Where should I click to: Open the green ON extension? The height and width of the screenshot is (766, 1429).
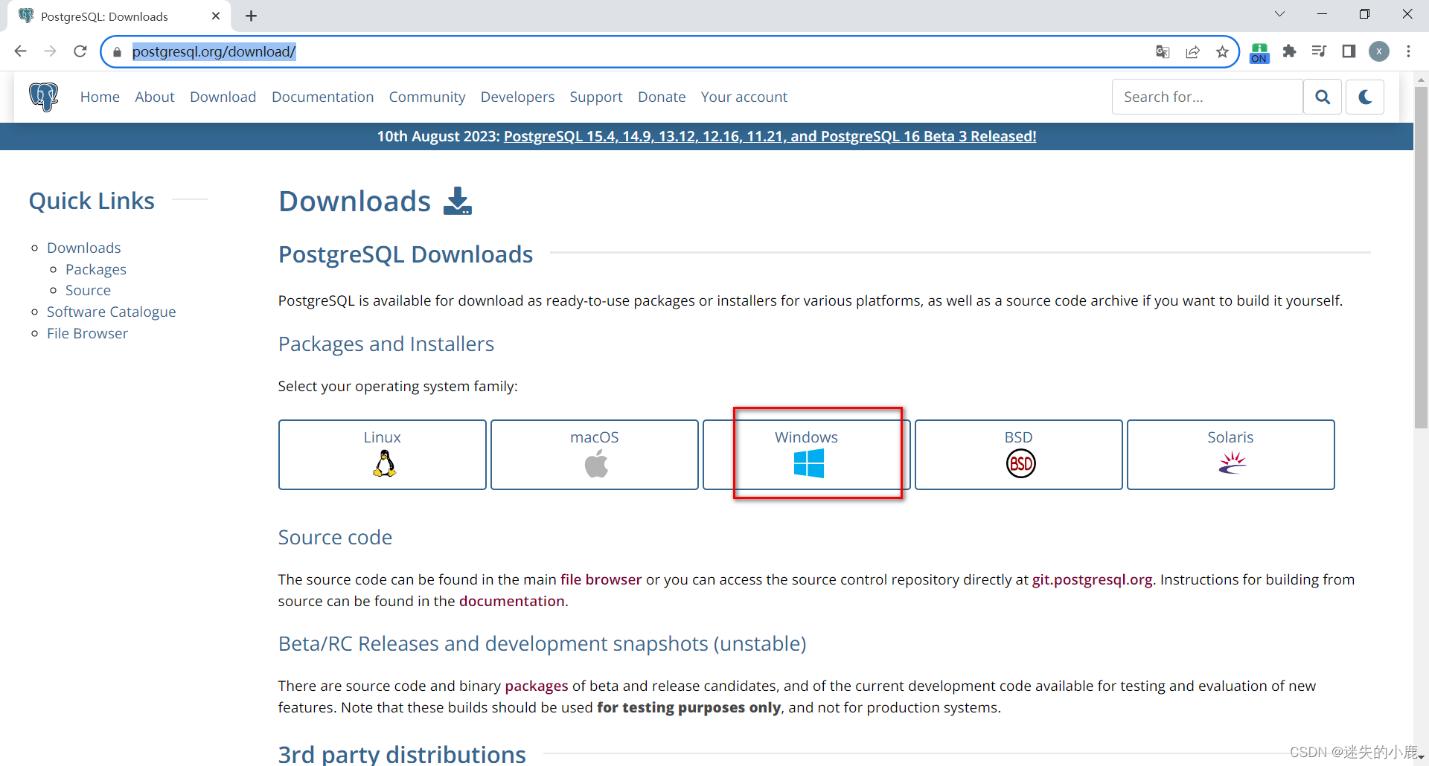(1259, 53)
